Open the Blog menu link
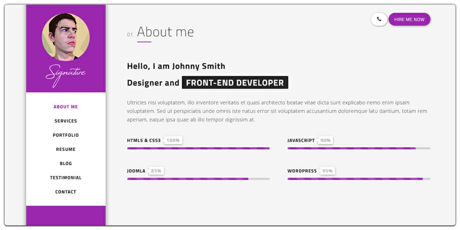The height and width of the screenshot is (230, 460). point(66,164)
